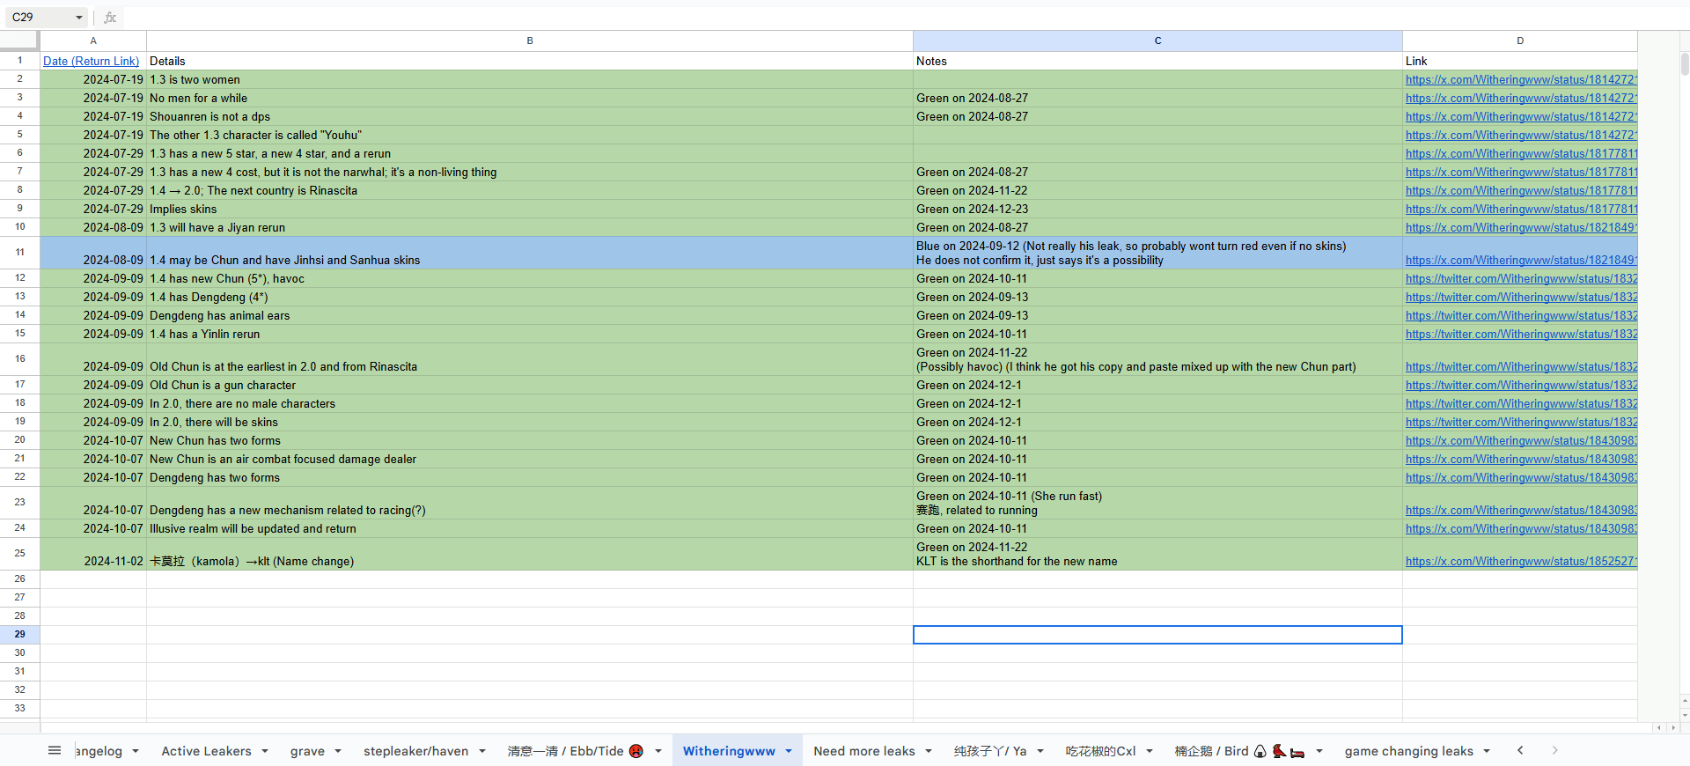
Task: Open the game changing leaks tab dropdown
Action: (x=1487, y=751)
